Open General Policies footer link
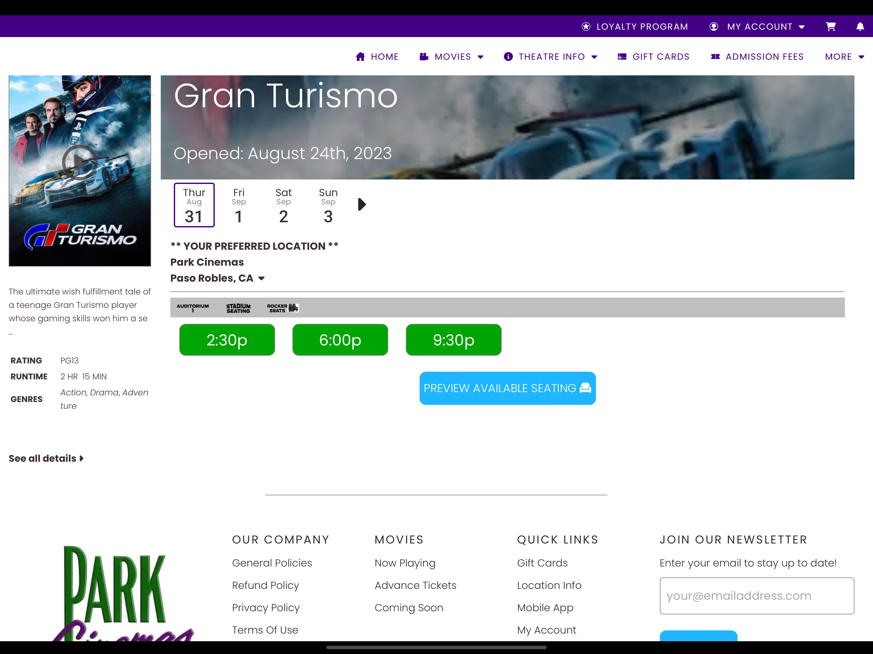Image resolution: width=873 pixels, height=654 pixels. [272, 563]
